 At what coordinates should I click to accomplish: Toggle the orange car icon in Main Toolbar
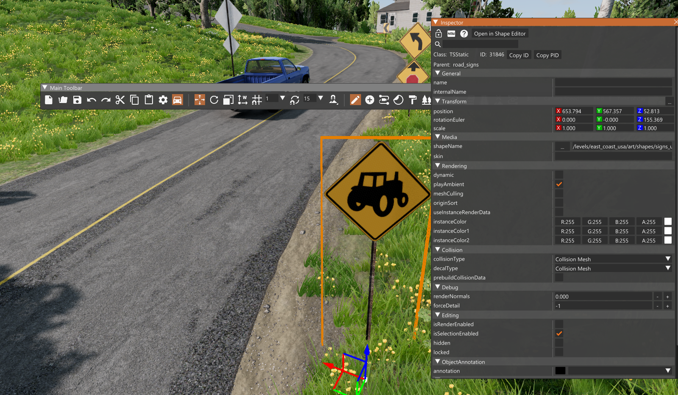click(x=178, y=100)
